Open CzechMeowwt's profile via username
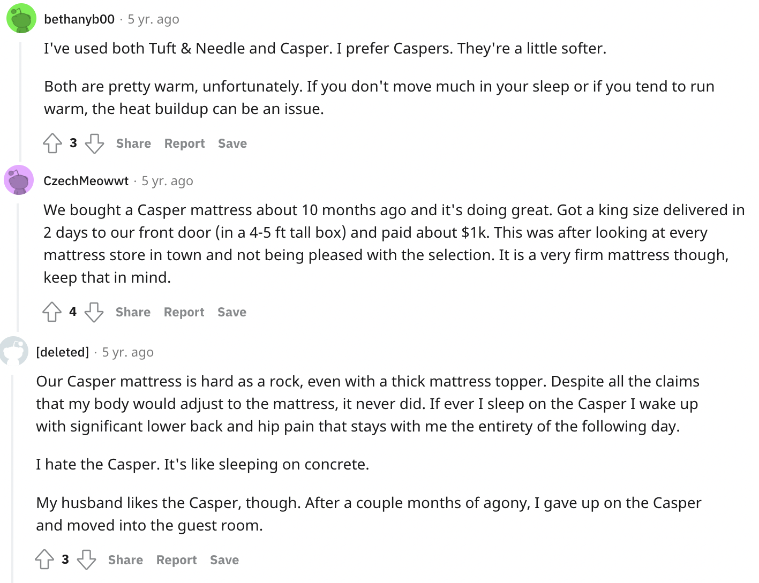This screenshot has width=759, height=583. tap(86, 181)
